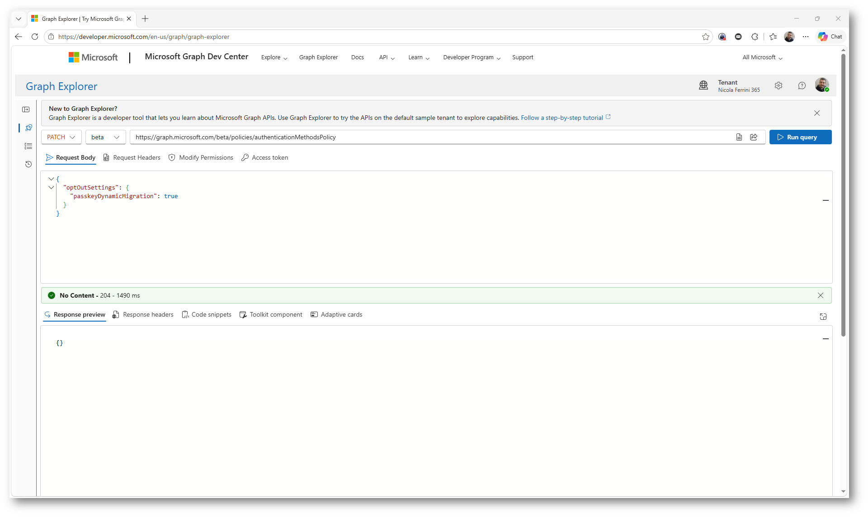This screenshot has height=517, width=868.
Task: Expand the Developer Program menu
Action: [472, 57]
